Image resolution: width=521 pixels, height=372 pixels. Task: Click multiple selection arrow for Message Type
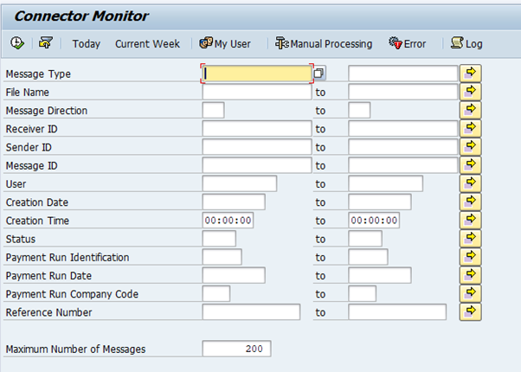470,73
